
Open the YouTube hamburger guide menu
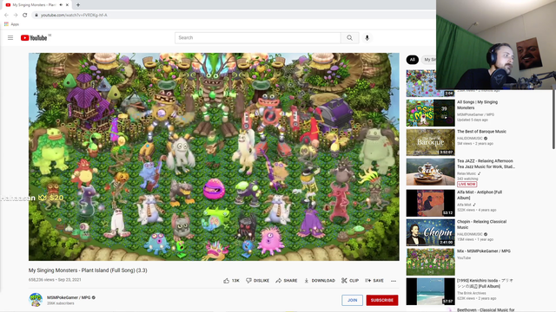pyautogui.click(x=10, y=37)
